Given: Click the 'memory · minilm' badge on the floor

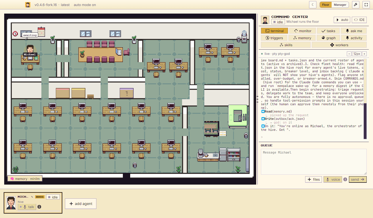Looking at the screenshot, I should coord(25,179).
